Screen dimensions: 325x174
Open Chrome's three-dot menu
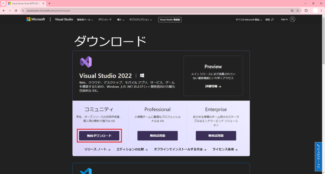[322, 10]
